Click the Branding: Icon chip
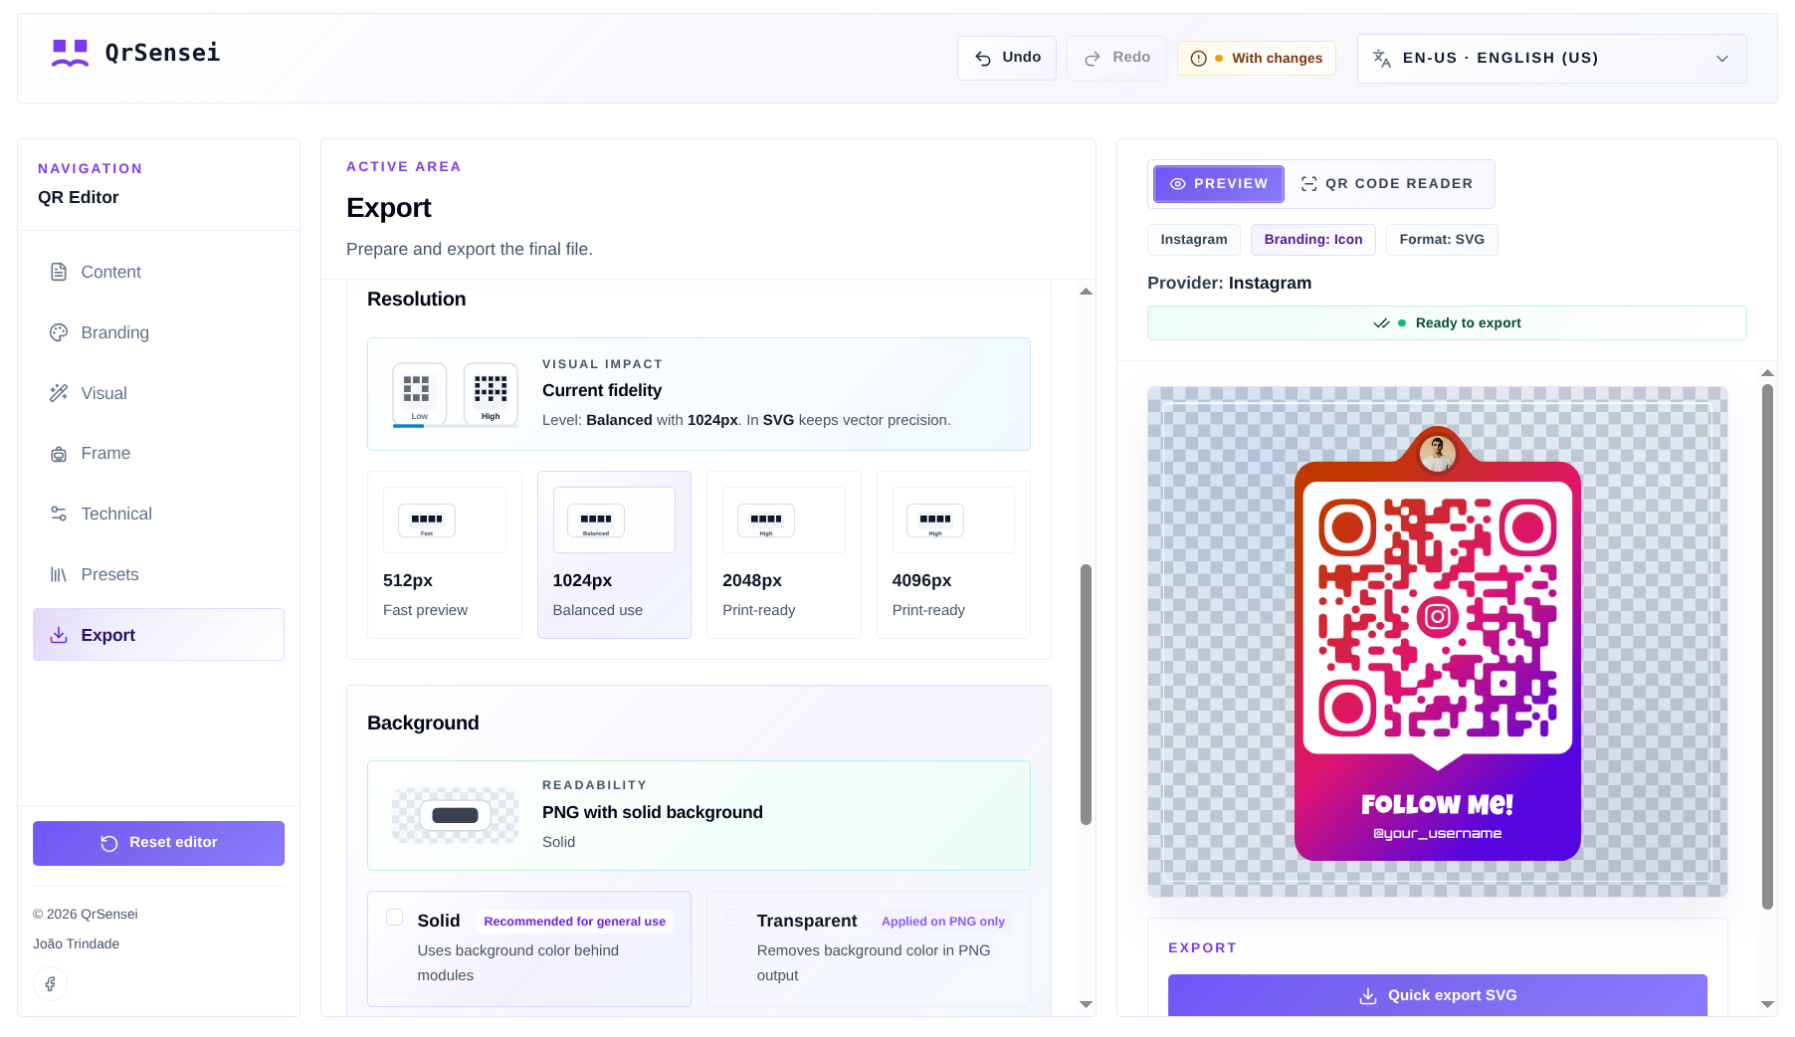Viewport: 1795px width, 1037px height. (1313, 240)
